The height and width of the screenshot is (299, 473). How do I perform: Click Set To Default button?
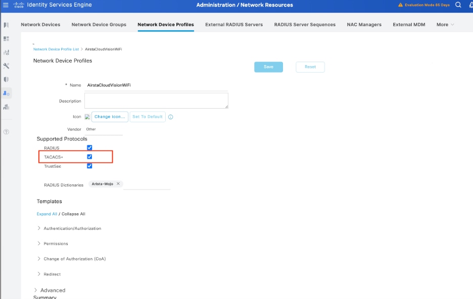point(148,117)
